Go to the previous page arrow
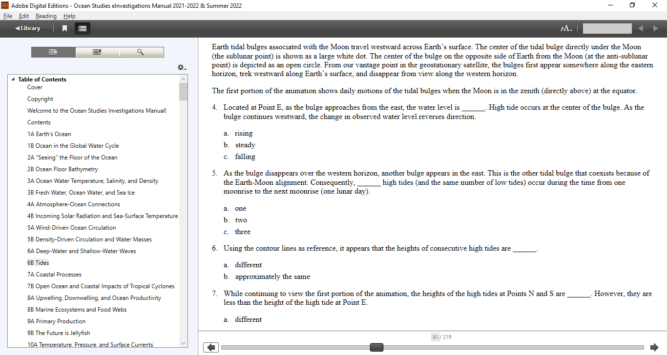Viewport: 667px width, 355px height. [210, 347]
